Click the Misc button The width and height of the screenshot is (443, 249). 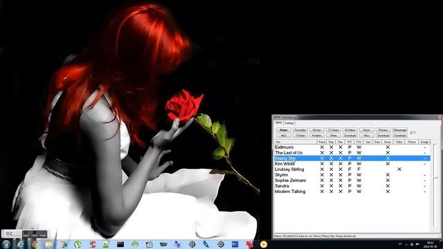tap(367, 136)
